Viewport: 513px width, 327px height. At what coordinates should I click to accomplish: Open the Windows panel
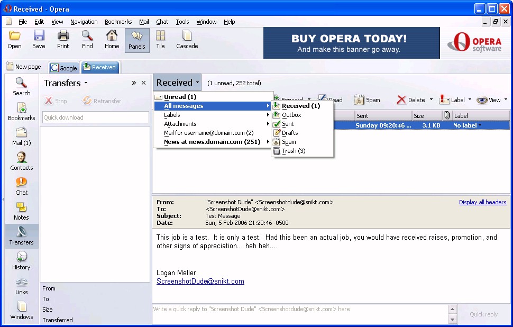22,311
